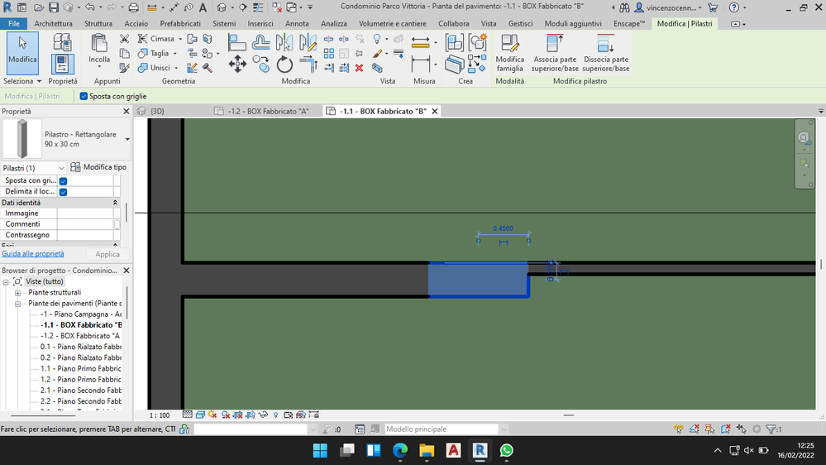The width and height of the screenshot is (826, 465).
Task: Open the Pilastro type selector dropdown
Action: tap(127, 139)
